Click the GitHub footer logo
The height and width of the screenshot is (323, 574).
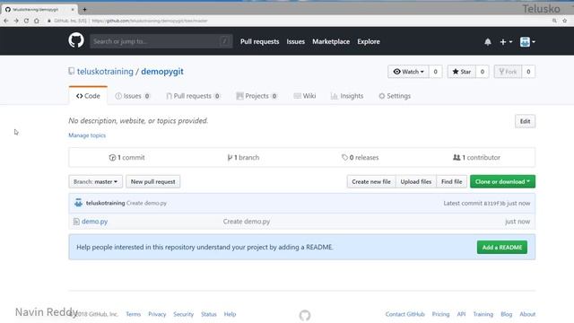[x=305, y=315]
